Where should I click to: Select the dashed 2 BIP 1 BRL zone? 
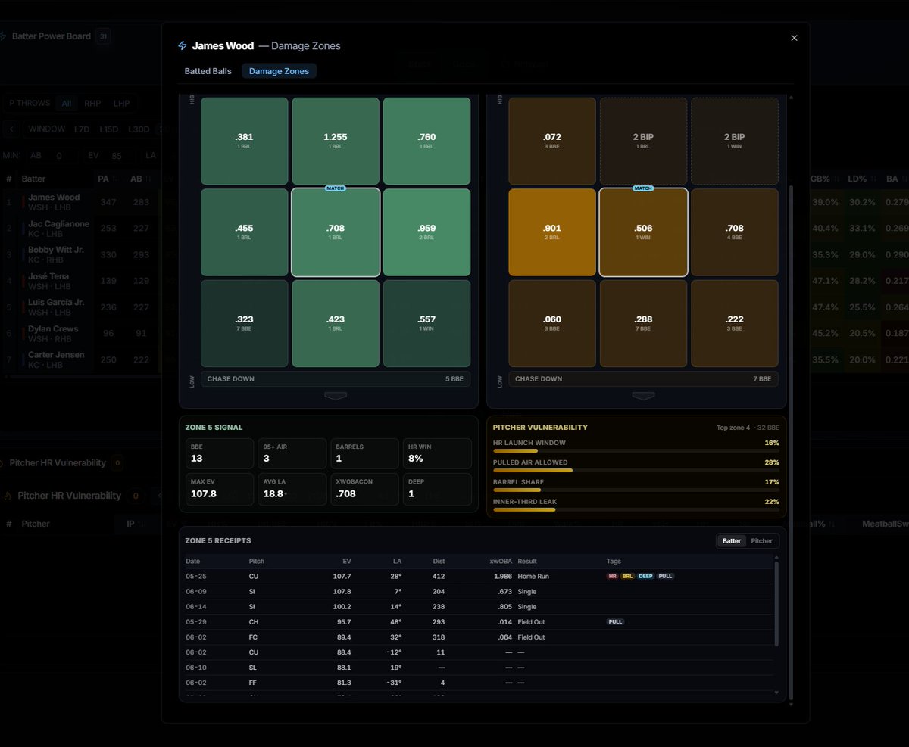point(643,141)
